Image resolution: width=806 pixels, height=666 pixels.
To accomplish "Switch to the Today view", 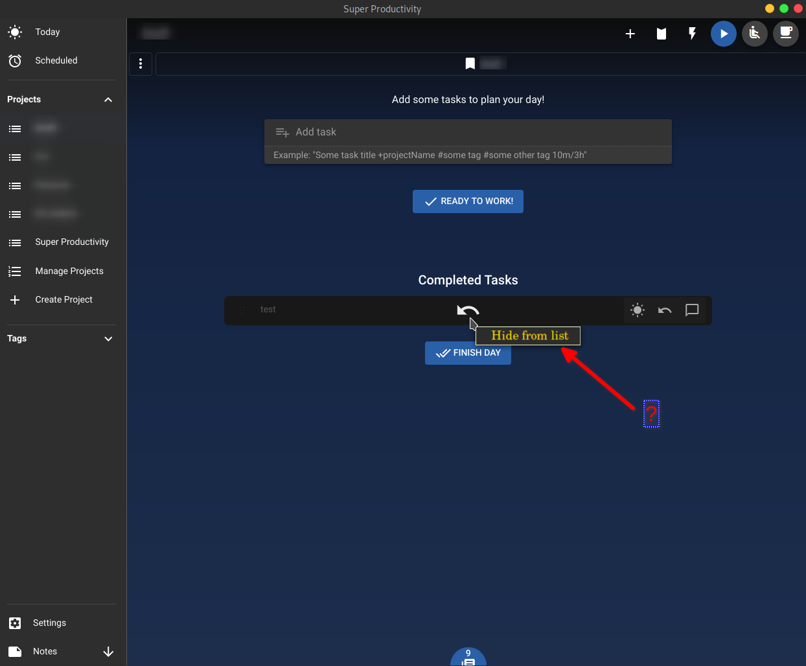I will tap(48, 32).
